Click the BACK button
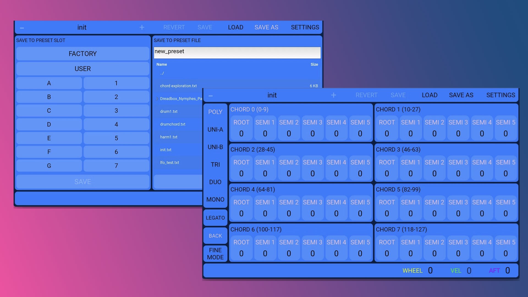This screenshot has width=528, height=297. tap(215, 236)
